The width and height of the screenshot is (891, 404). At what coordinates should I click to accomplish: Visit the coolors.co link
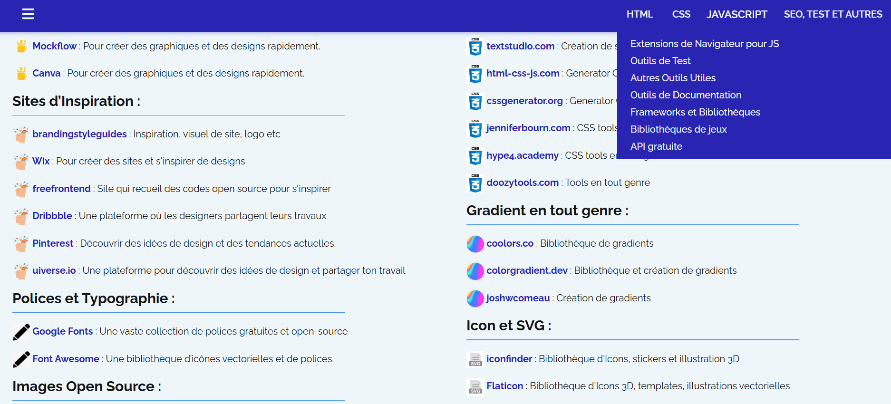(x=510, y=243)
